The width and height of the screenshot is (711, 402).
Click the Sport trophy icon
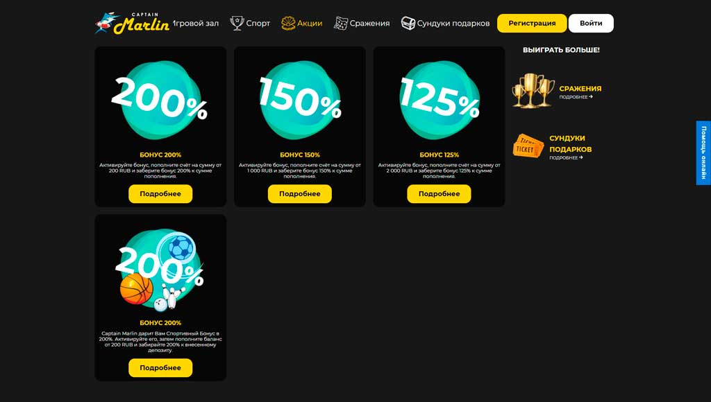point(237,23)
